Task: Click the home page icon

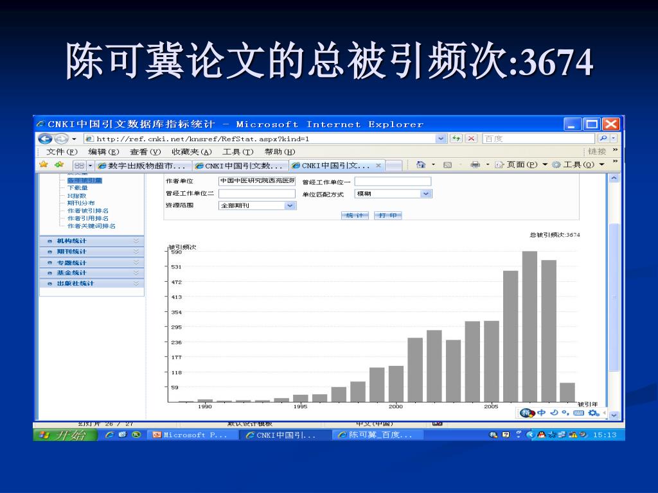Action: tap(421, 165)
